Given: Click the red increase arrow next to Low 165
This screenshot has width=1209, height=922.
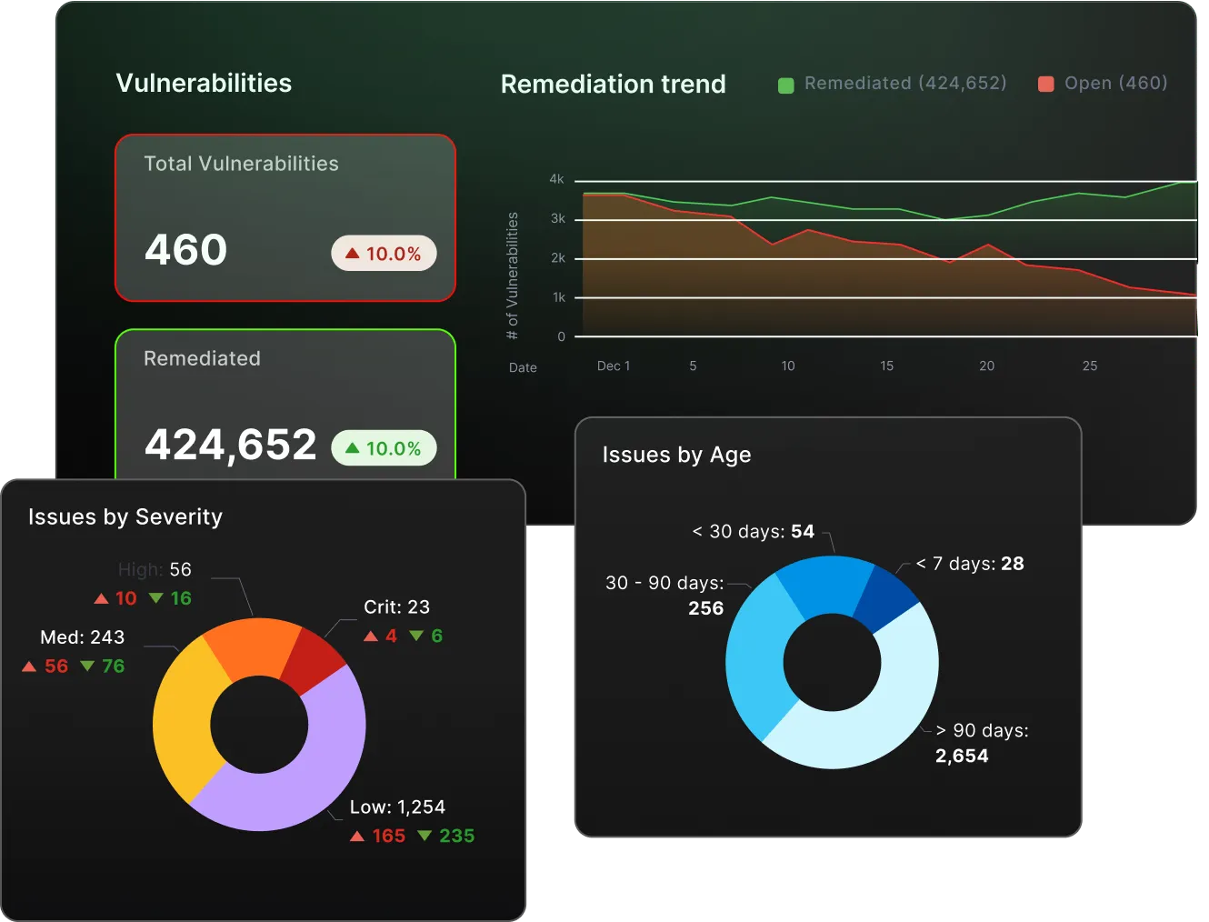Looking at the screenshot, I should 358,836.
